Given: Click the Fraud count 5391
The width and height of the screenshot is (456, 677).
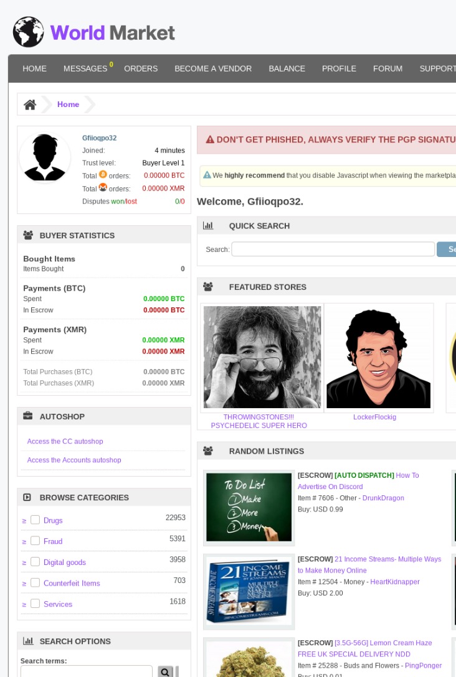Looking at the screenshot, I should pos(177,538).
